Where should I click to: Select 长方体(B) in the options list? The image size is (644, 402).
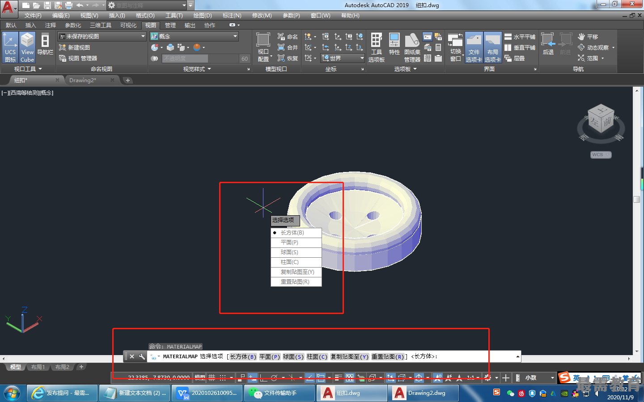pos(296,233)
